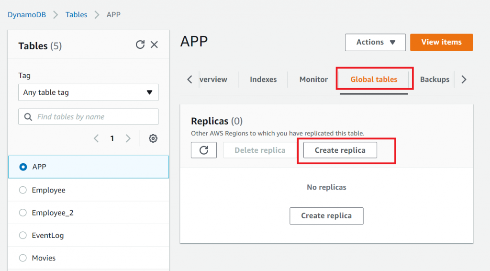The height and width of the screenshot is (271, 490).
Task: Switch to the Backups tab
Action: 434,79
